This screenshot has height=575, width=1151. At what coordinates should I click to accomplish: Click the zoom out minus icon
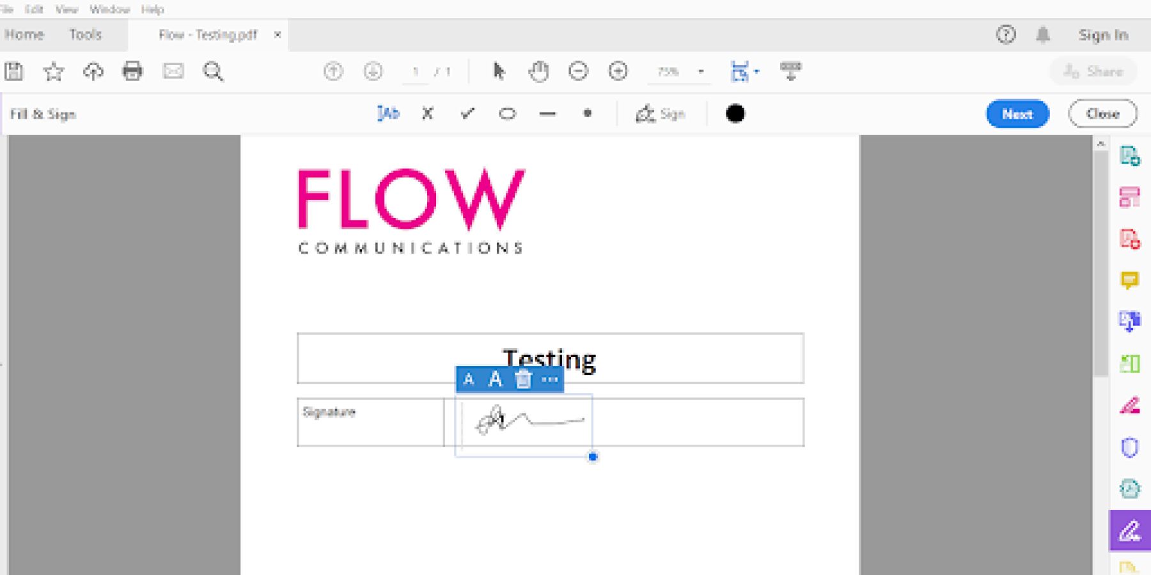578,71
